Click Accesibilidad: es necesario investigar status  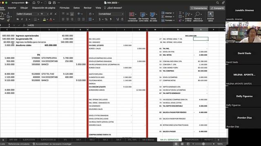pos(52,144)
